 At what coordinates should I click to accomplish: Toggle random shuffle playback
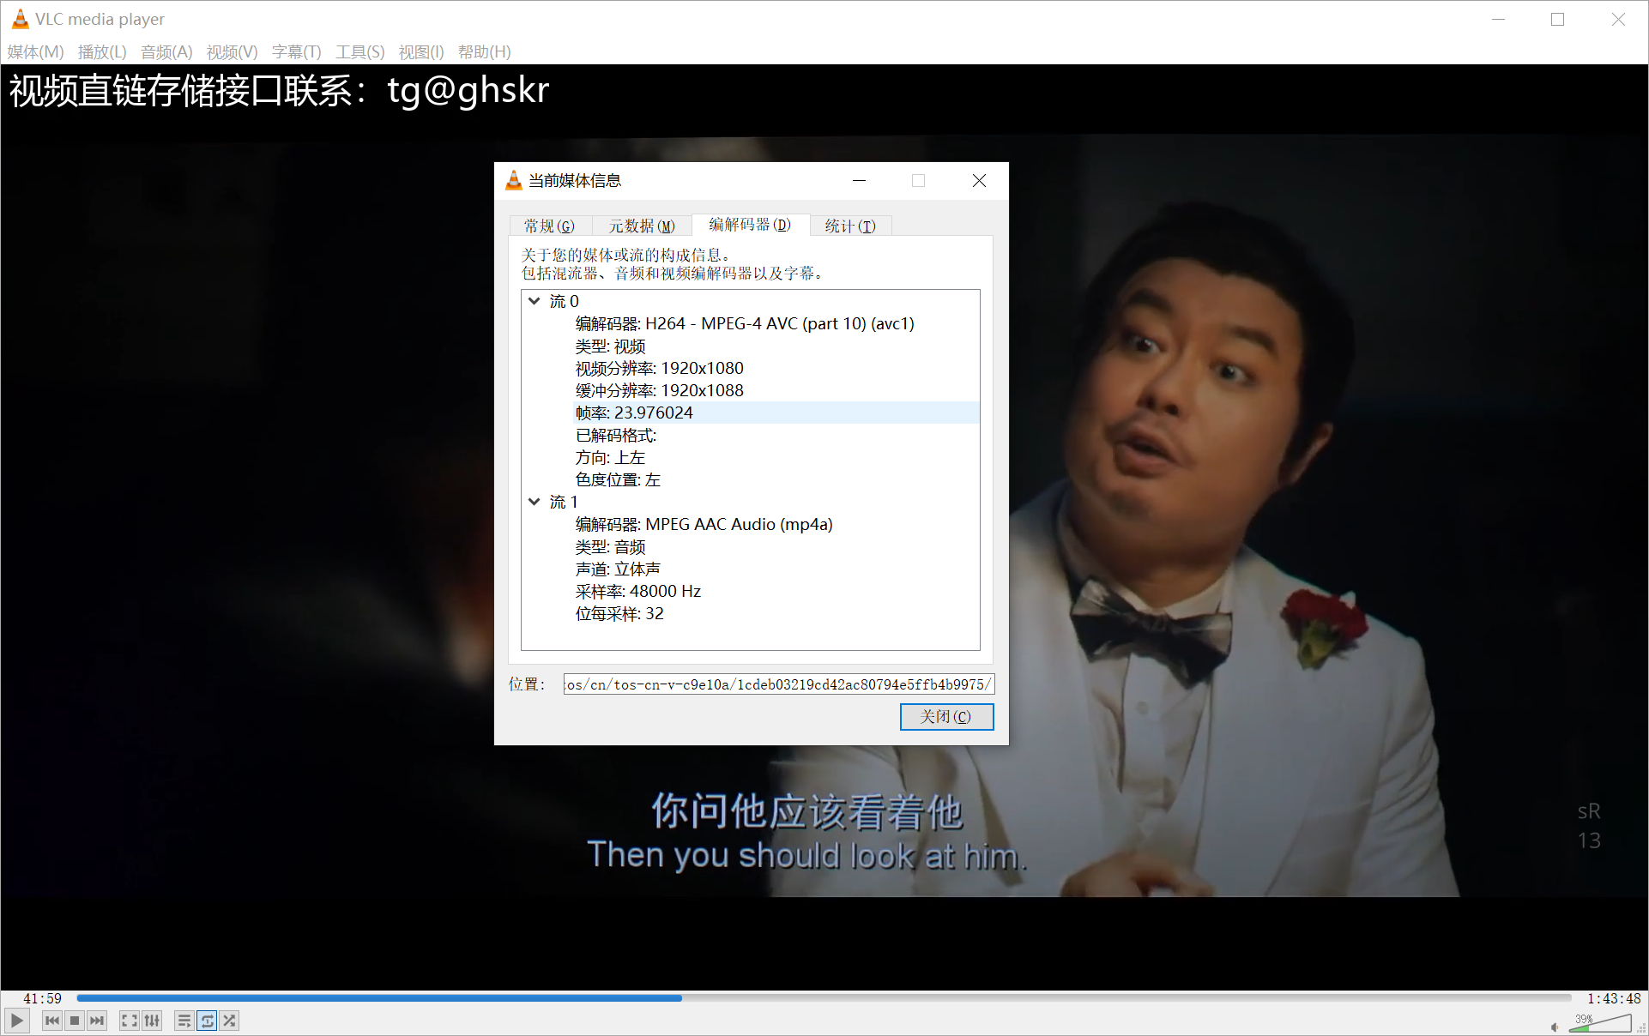coord(229,1021)
